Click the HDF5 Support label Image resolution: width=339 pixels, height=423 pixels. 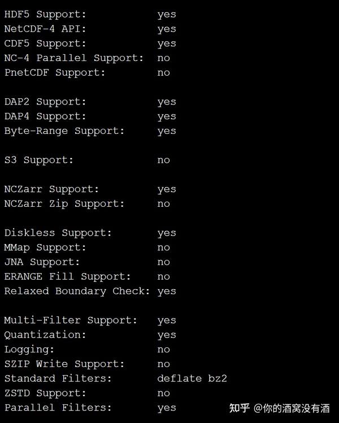pyautogui.click(x=45, y=14)
